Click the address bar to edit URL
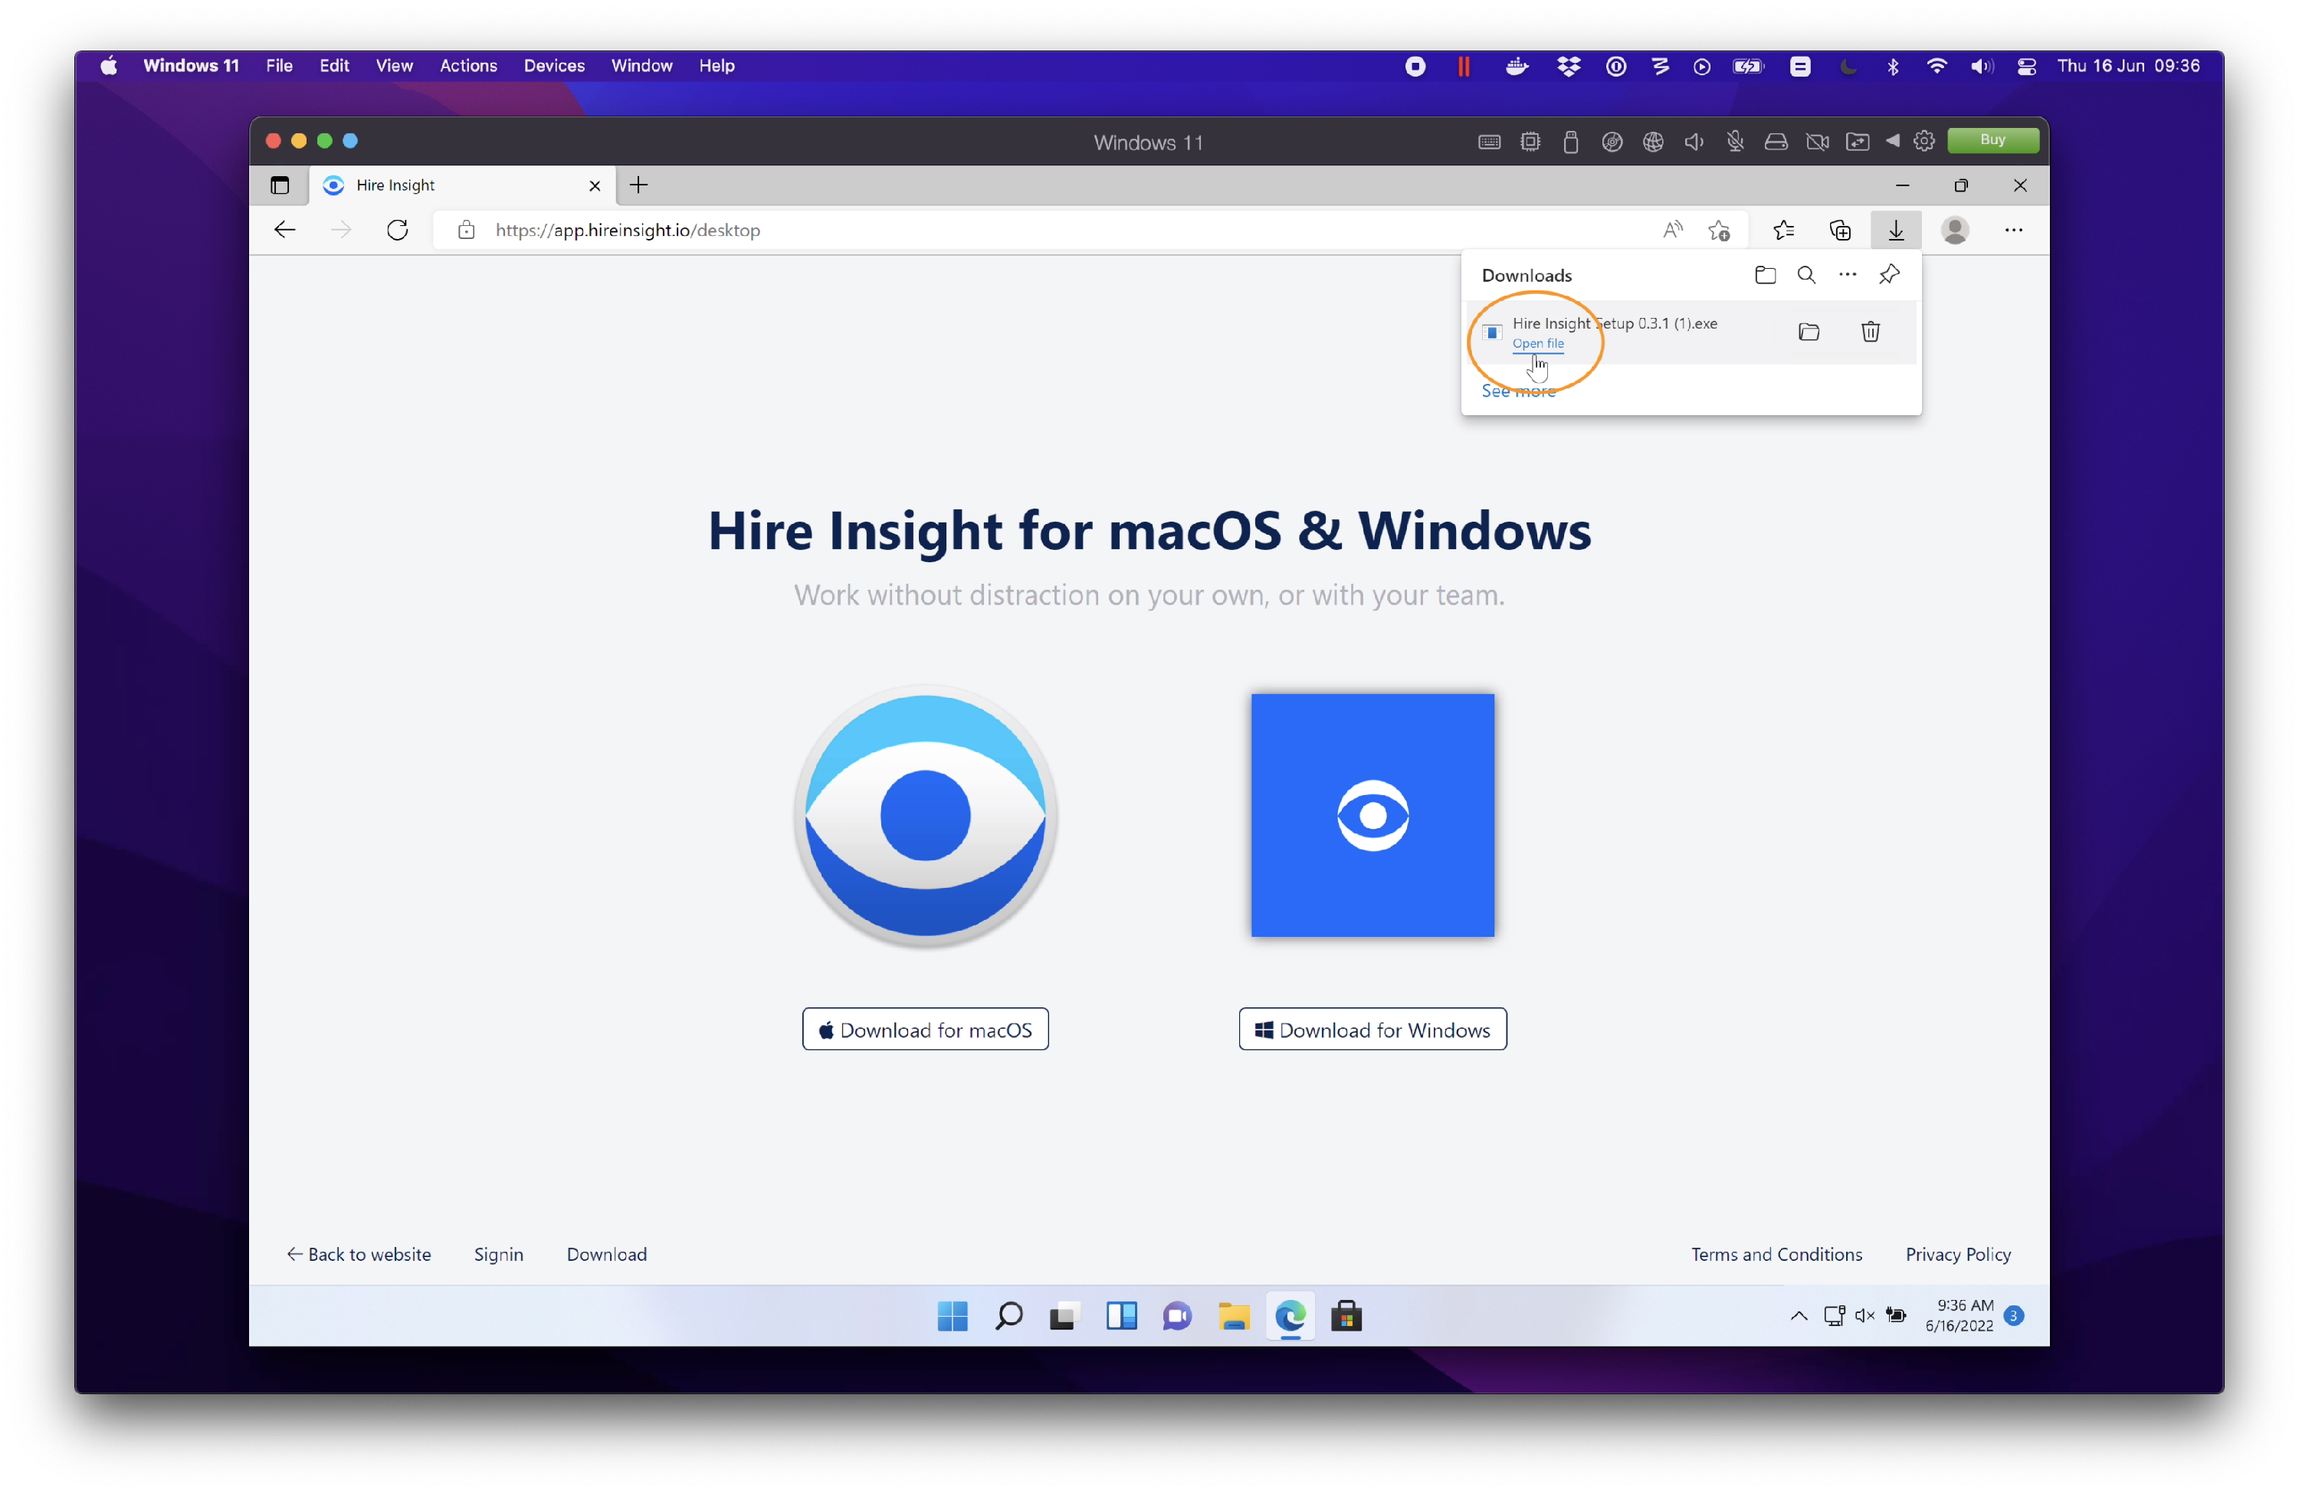 [x=869, y=230]
